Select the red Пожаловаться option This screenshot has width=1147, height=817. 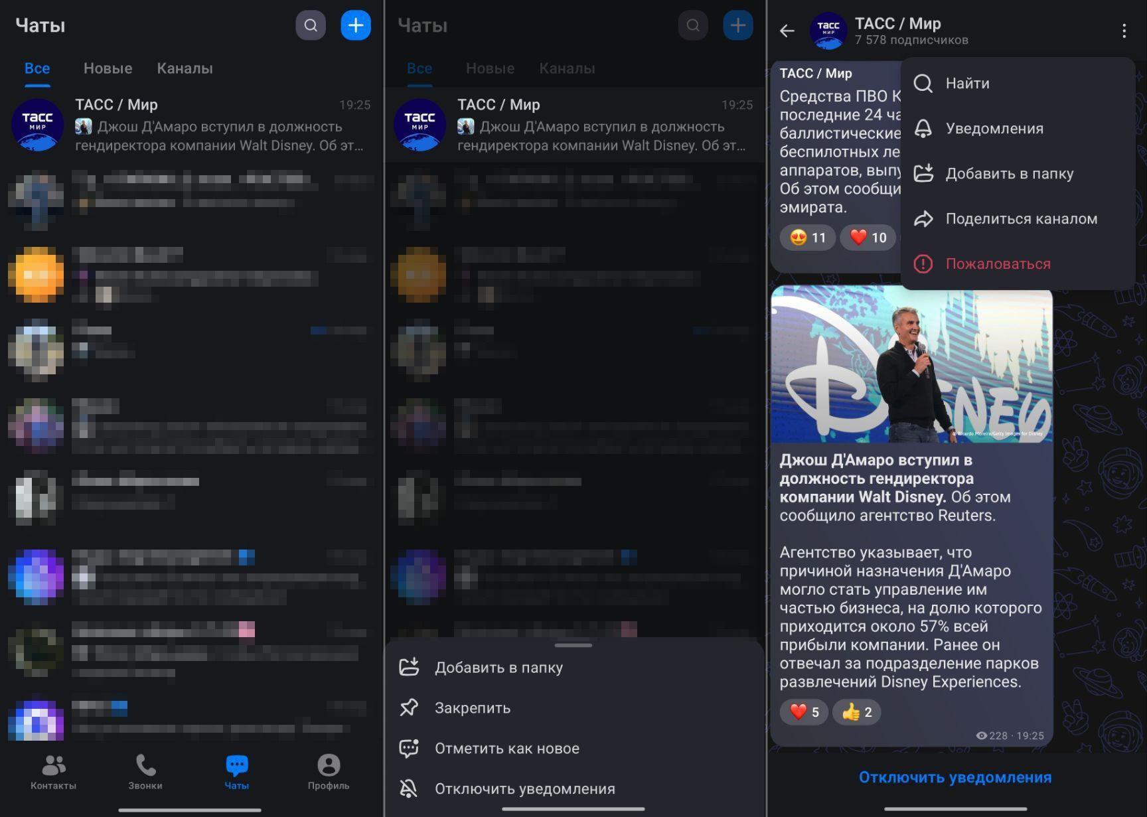coord(1018,263)
